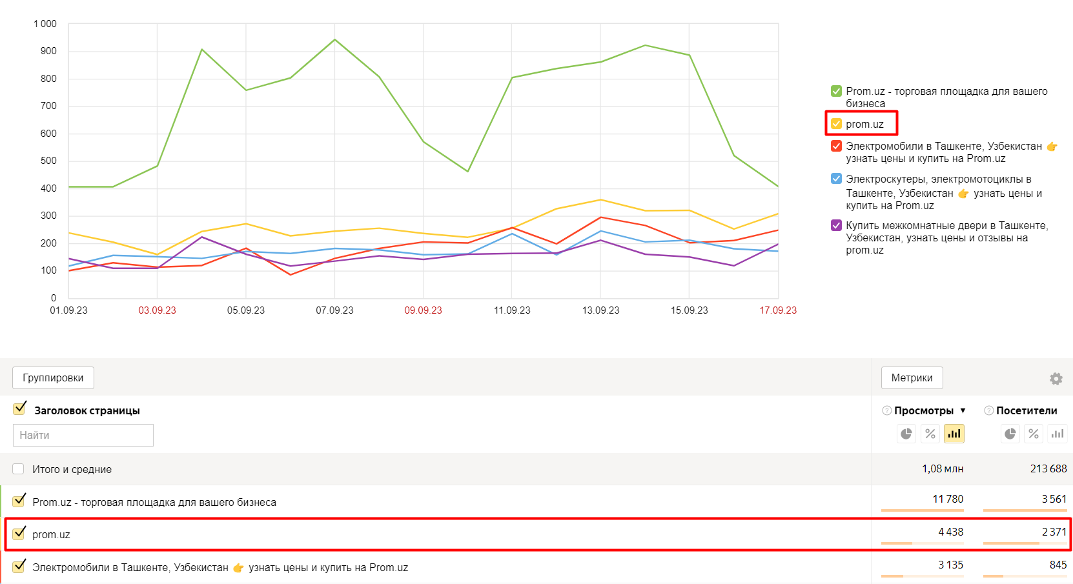Uncheck the Заголовок страницы header checkbox
Image resolution: width=1073 pixels, height=584 pixels.
click(x=19, y=408)
